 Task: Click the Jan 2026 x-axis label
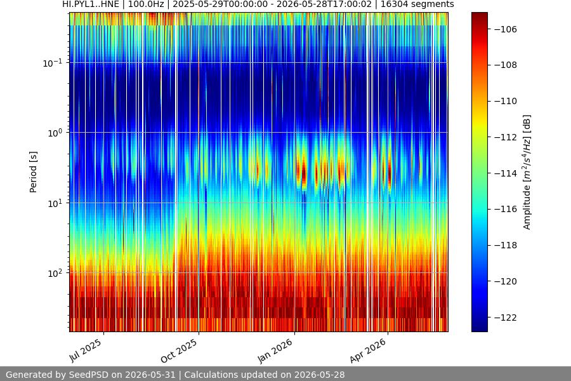[x=275, y=351]
